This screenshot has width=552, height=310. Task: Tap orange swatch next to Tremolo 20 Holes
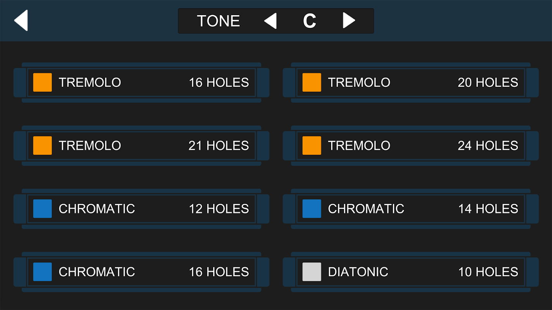coord(312,83)
